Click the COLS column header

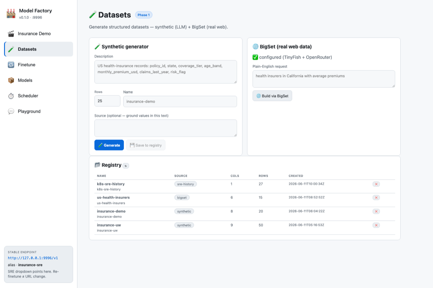[235, 176]
